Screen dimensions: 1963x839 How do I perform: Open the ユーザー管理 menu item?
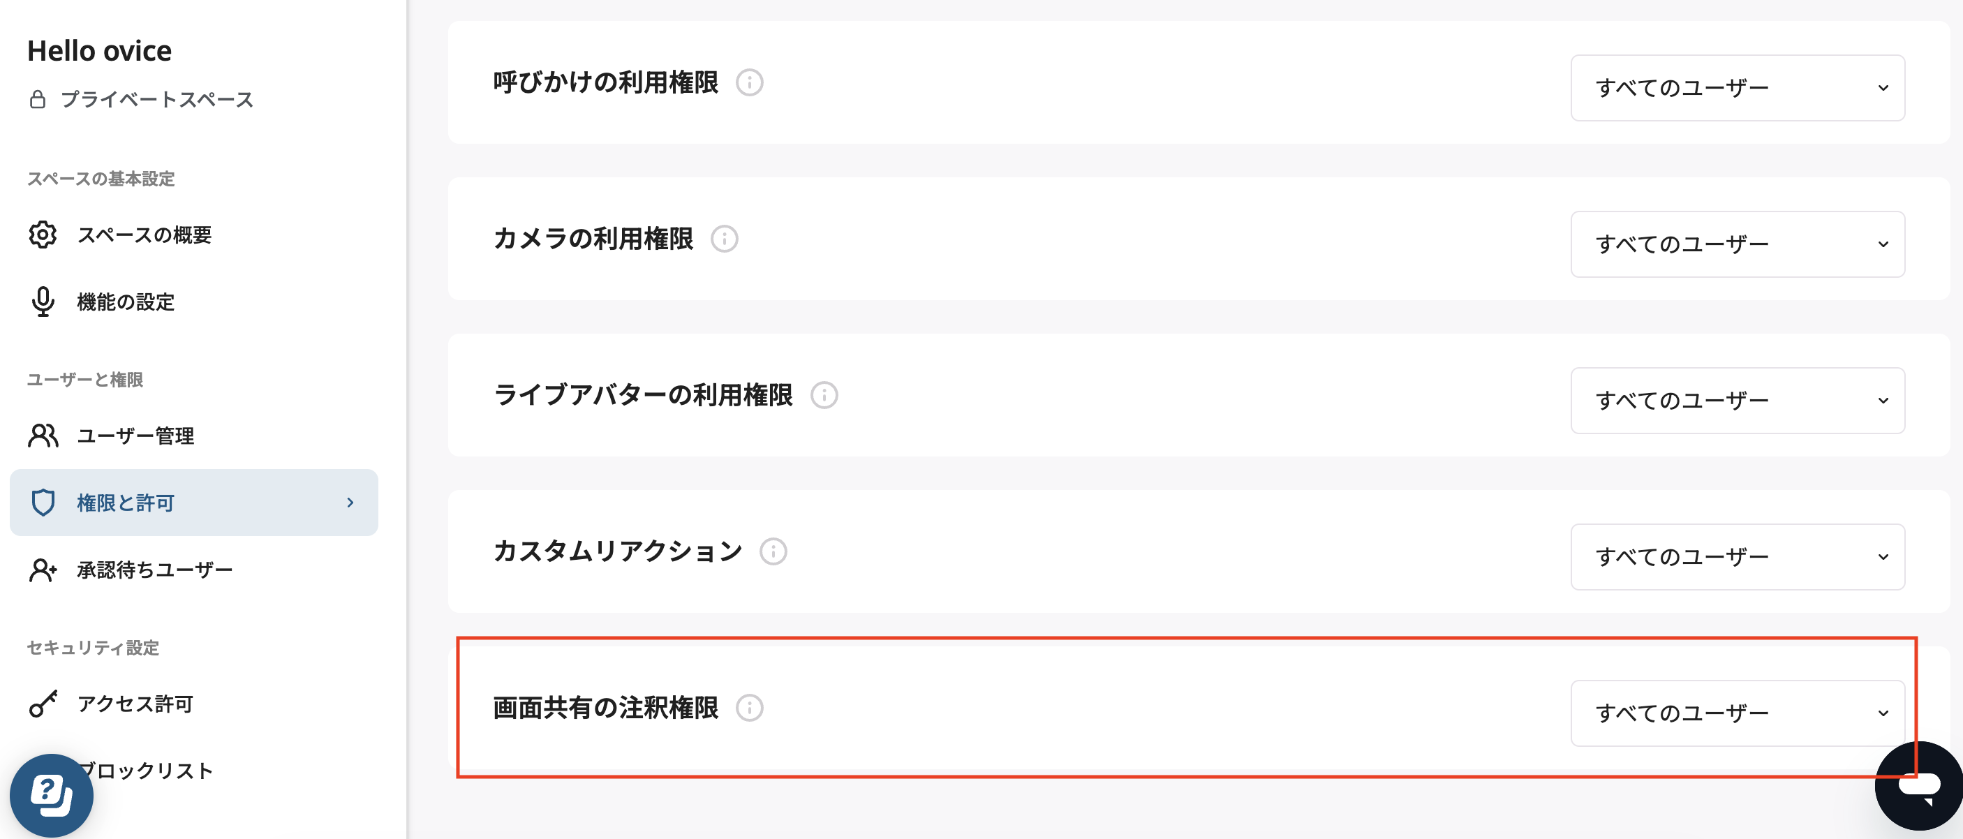point(135,436)
